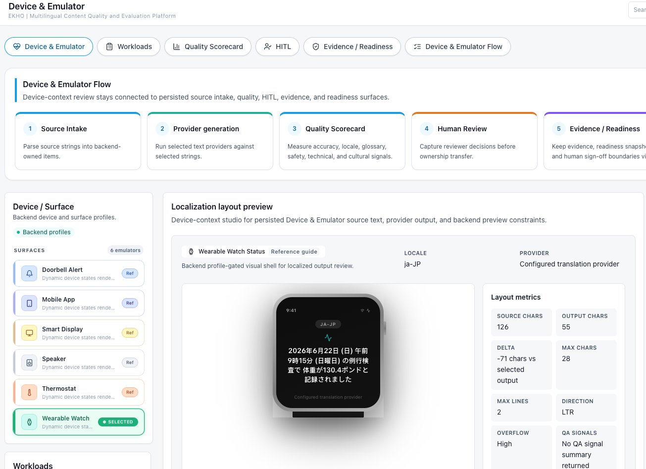Click the Doorbell Alert bell icon
This screenshot has height=469, width=646.
point(29,273)
